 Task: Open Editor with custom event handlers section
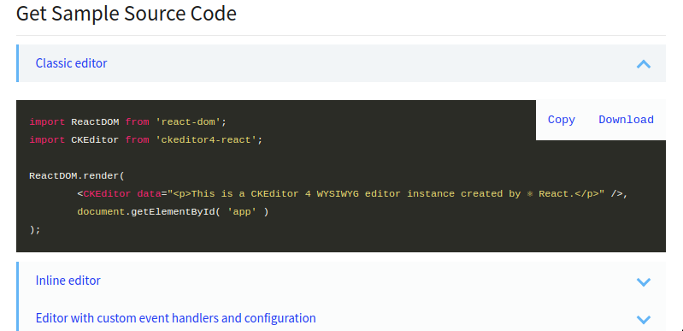341,317
